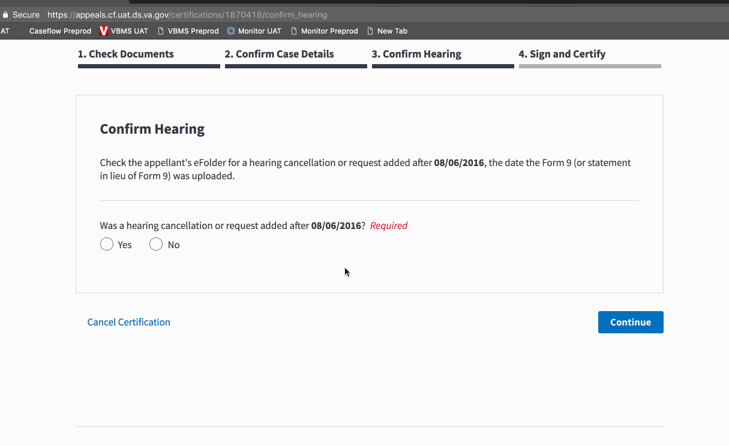Click the Confirm Hearing heading
The image size is (729, 446).
[x=152, y=129]
